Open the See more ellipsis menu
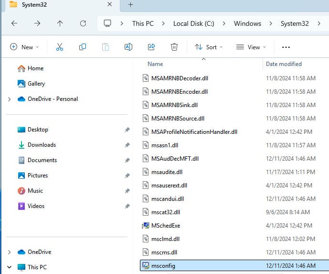Screen dimensions: 329x274 point(286,47)
